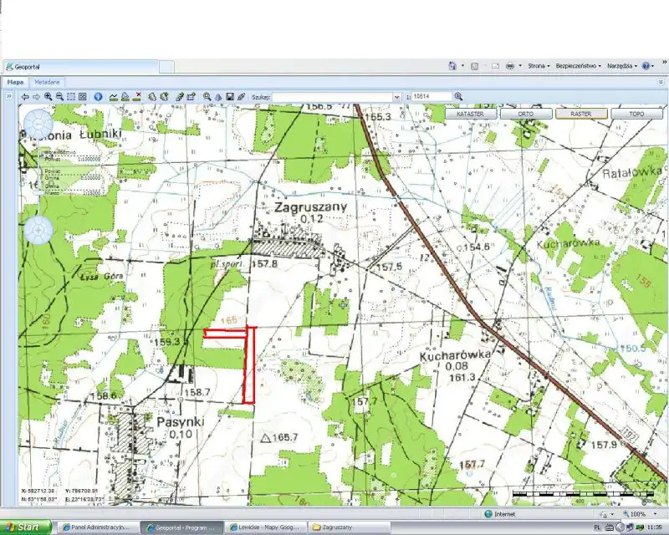Click the floppy disk save icon

(229, 97)
